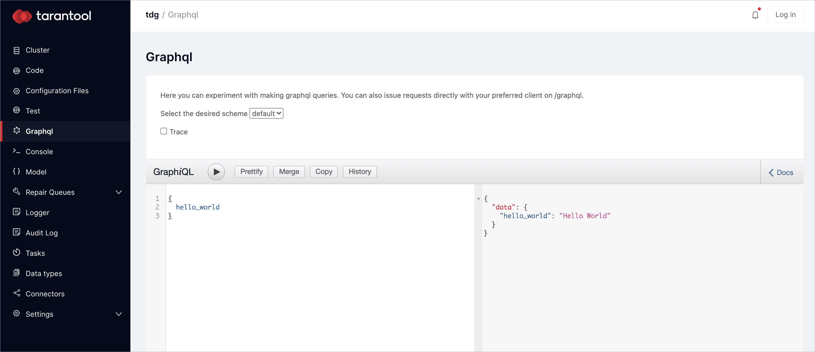Click the Tasks clock icon

(x=17, y=252)
